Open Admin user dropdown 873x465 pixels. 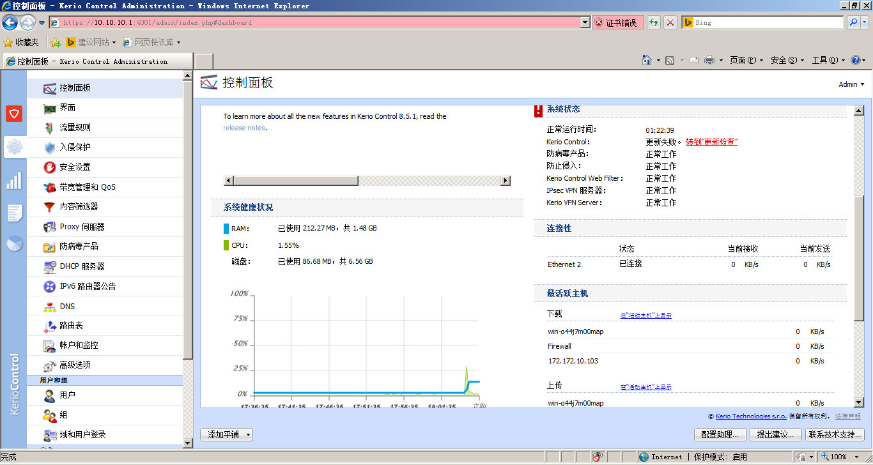851,84
